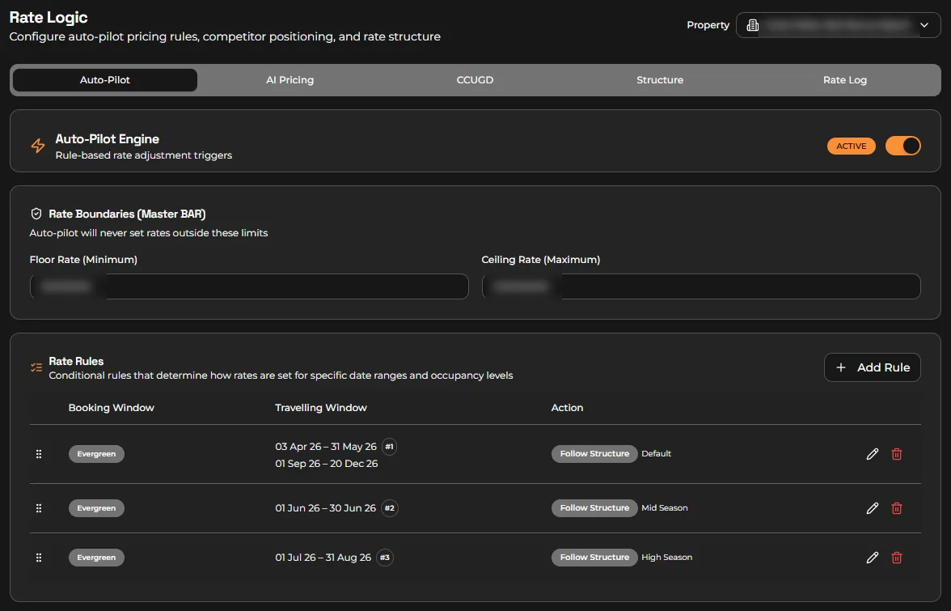Edit the High Season rule
This screenshot has height=611, width=951.
(x=872, y=558)
